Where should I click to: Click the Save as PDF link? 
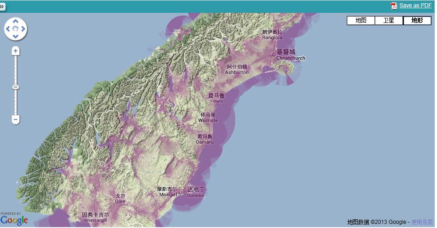pos(415,5)
